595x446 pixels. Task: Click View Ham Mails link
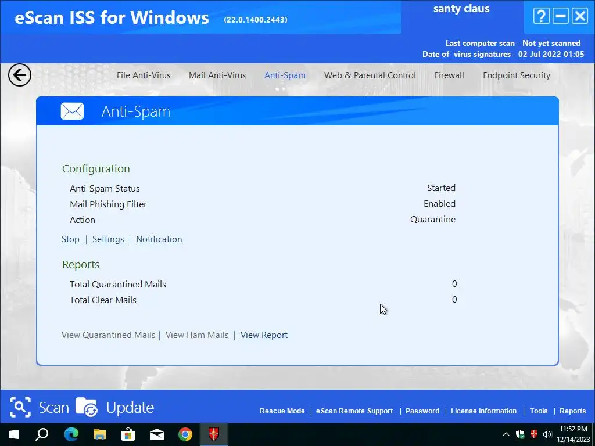point(198,335)
